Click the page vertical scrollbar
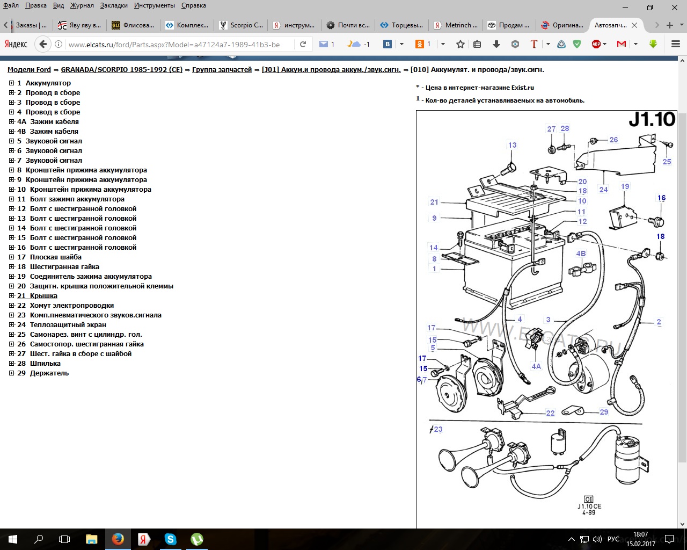This screenshot has width=687, height=550. tap(682, 287)
